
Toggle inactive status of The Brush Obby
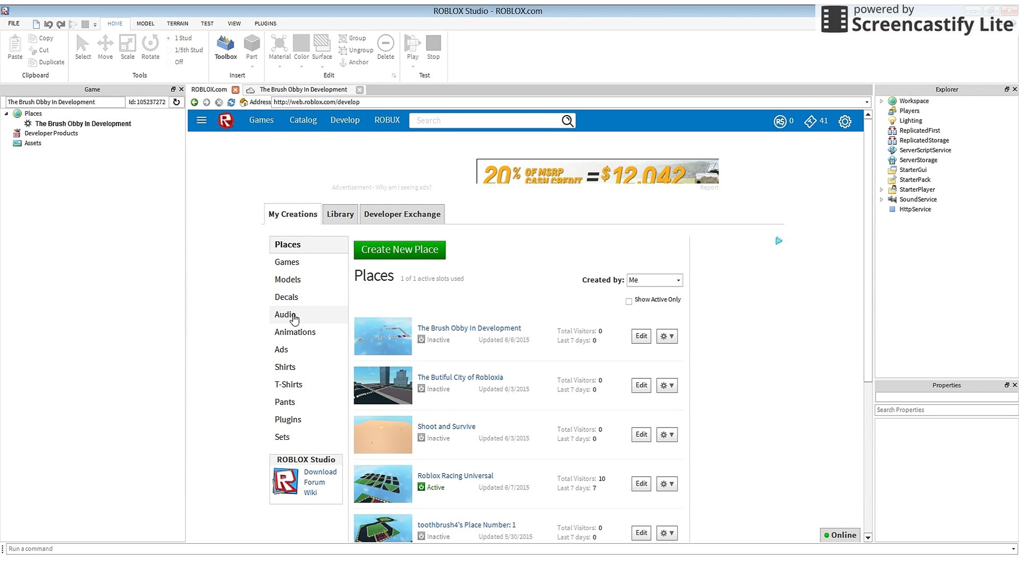(421, 340)
